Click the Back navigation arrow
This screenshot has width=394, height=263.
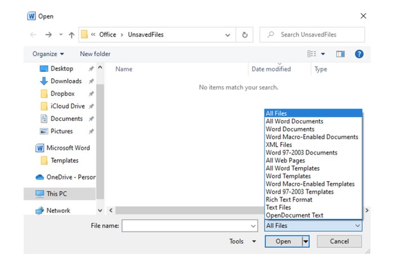pos(33,35)
